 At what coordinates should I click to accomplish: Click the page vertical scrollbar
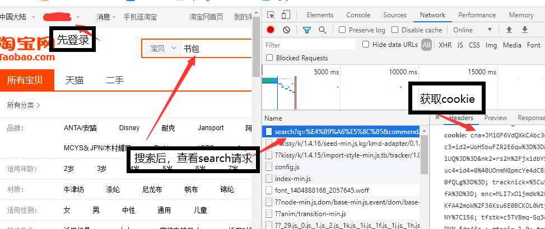click(x=256, y=47)
